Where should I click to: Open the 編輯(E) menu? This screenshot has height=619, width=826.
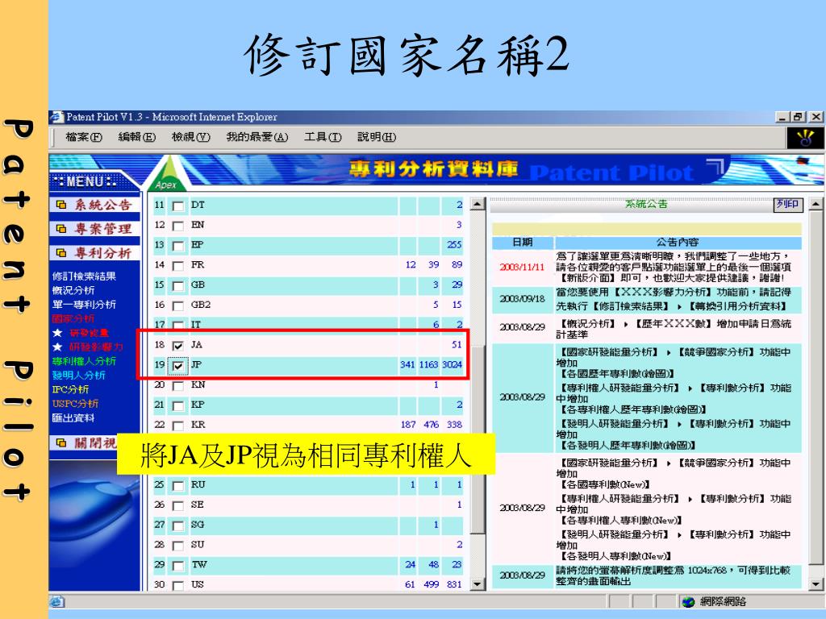pyautogui.click(x=137, y=137)
